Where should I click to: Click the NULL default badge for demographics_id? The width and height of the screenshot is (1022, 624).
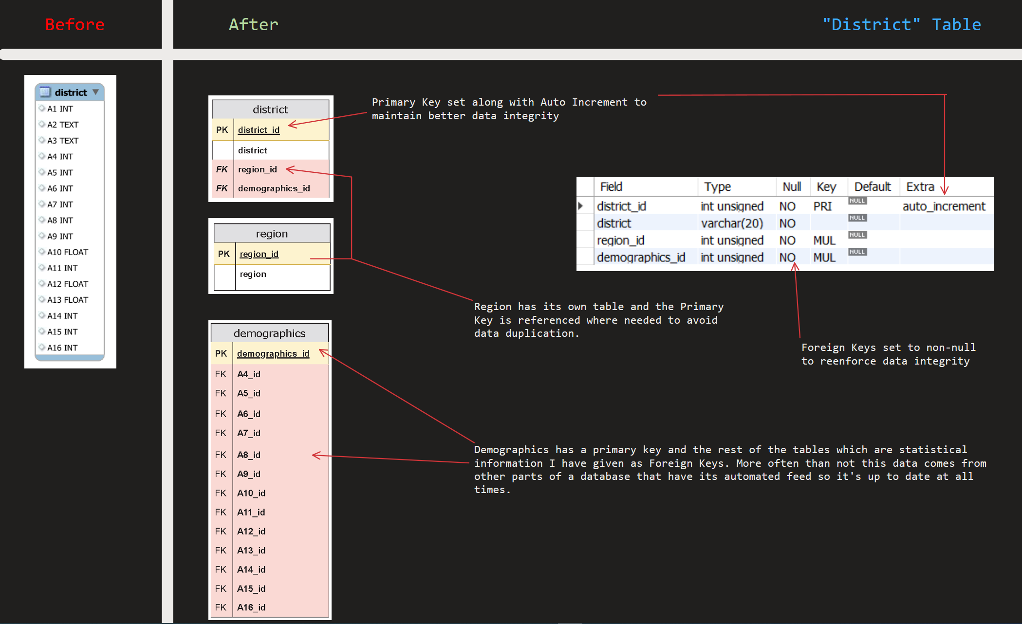pyautogui.click(x=857, y=252)
